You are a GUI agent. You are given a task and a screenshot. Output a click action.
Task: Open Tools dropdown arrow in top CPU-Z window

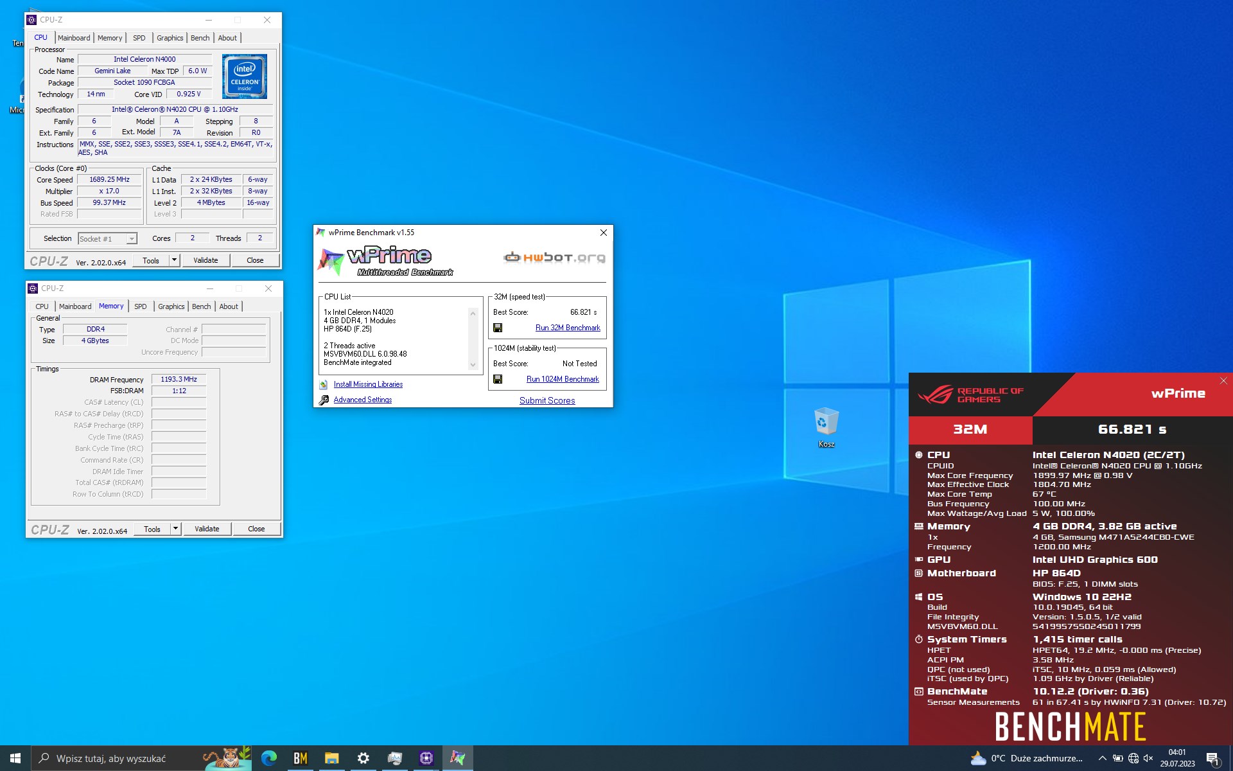tap(174, 260)
